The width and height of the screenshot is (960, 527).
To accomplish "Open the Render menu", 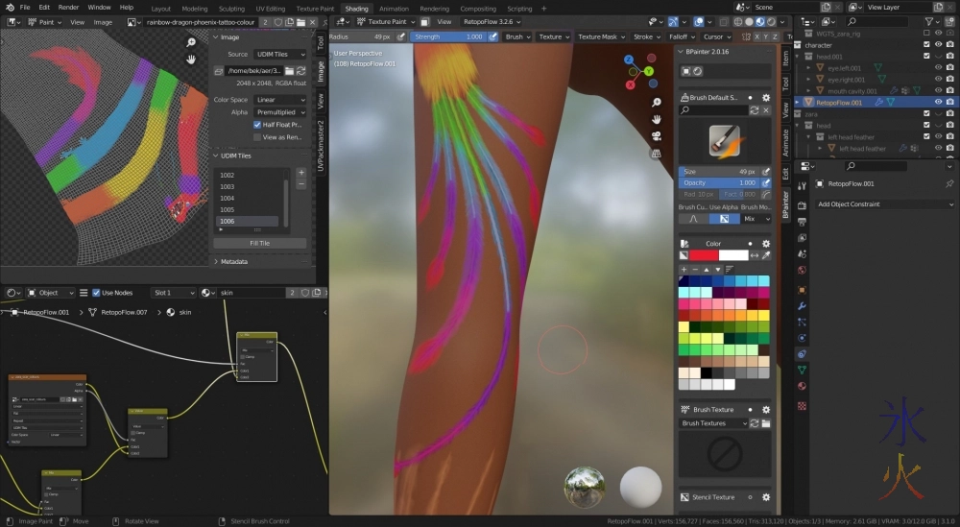I will coord(68,7).
